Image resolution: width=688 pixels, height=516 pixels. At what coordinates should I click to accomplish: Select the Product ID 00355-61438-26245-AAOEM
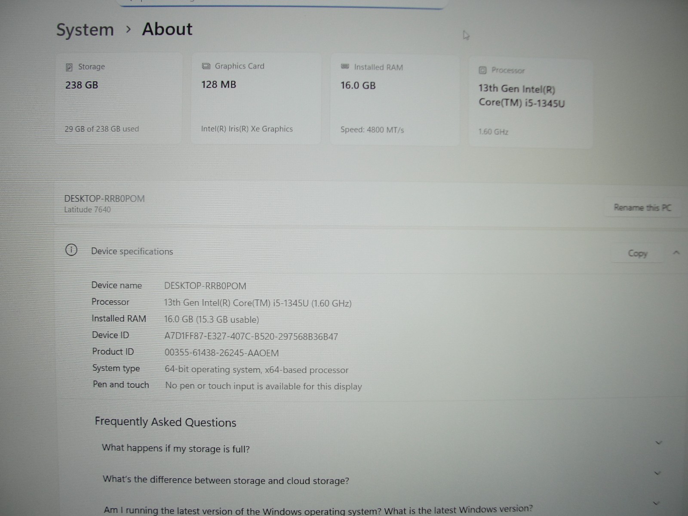point(221,353)
